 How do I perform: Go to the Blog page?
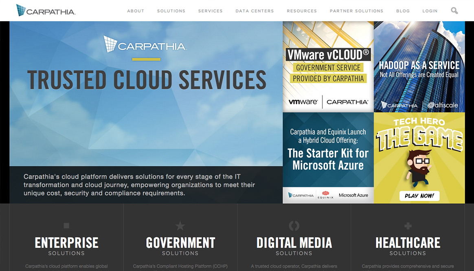pos(403,11)
